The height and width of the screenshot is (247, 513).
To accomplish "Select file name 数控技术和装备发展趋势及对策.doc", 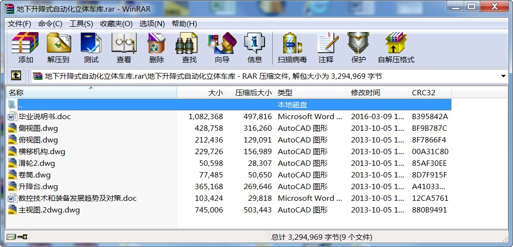I will (x=78, y=198).
